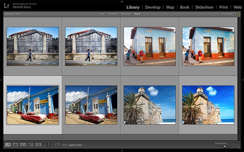Click the Derrick Story identity plate
The height and width of the screenshot is (152, 244).
22,7
